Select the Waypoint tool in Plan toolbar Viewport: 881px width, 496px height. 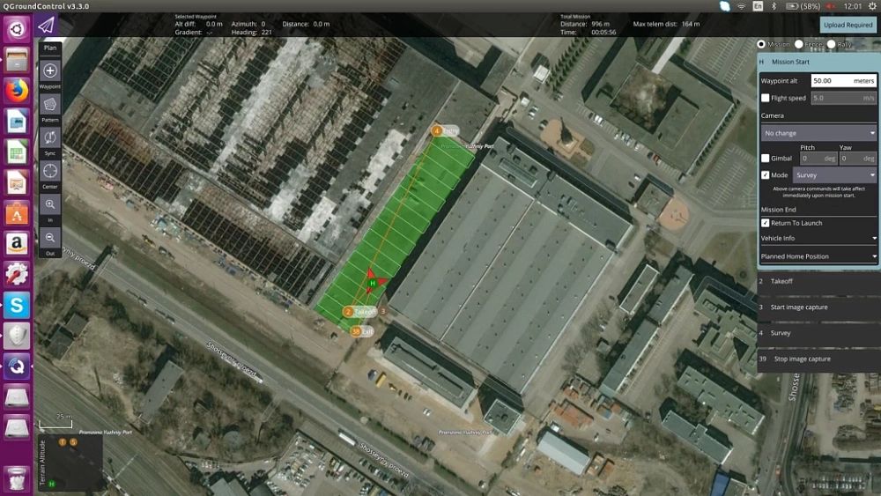click(50, 71)
